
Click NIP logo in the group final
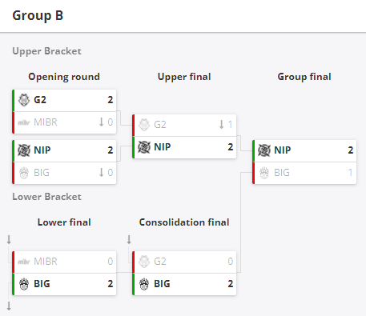264,150
